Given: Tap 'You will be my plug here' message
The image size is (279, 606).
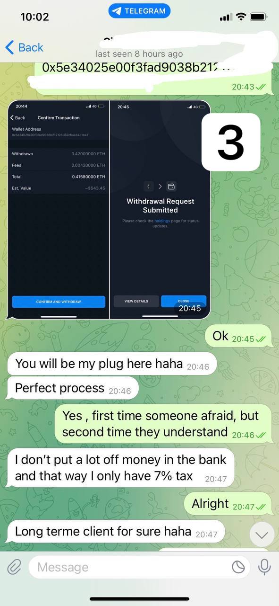Looking at the screenshot, I should 112,364.
